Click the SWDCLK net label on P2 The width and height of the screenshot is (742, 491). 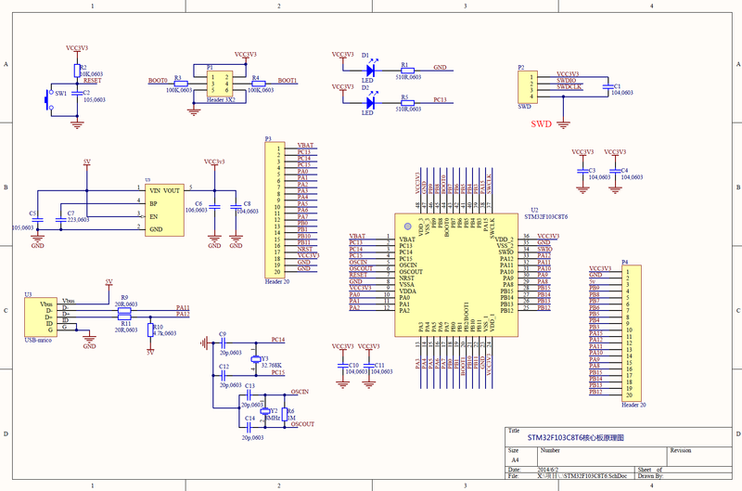pyautogui.click(x=569, y=87)
